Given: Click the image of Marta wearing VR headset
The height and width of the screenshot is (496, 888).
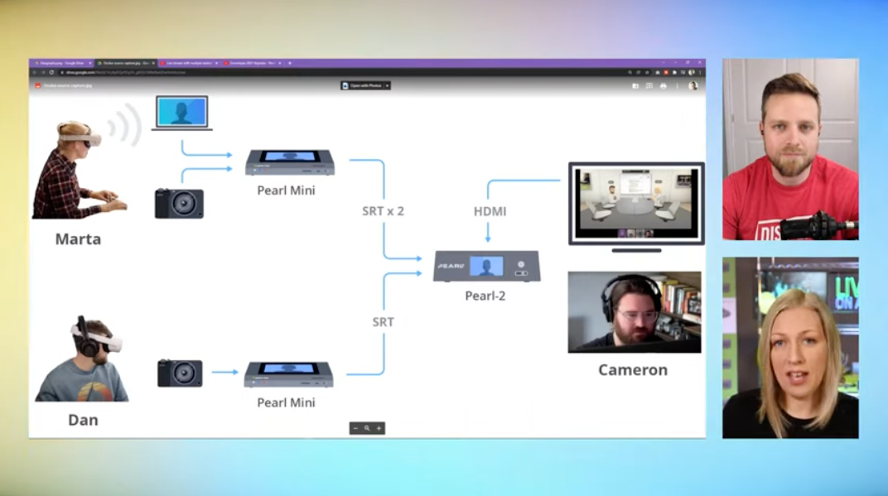Looking at the screenshot, I should [80, 170].
